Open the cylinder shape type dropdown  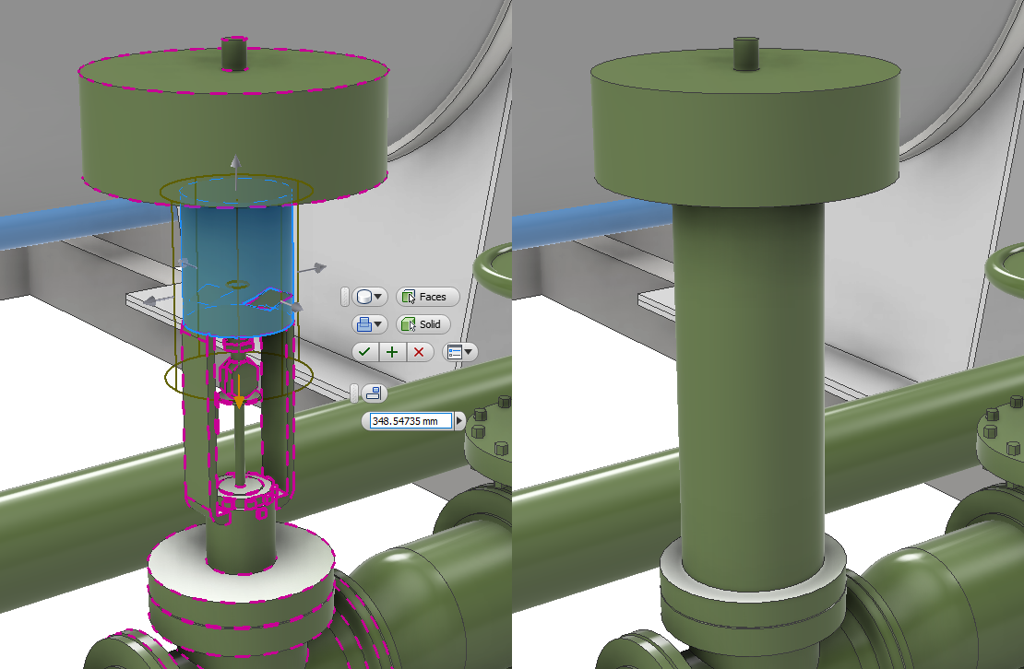tap(370, 297)
